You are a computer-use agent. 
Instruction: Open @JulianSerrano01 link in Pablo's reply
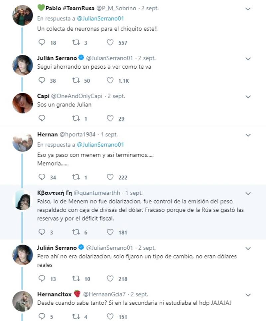tap(100, 19)
